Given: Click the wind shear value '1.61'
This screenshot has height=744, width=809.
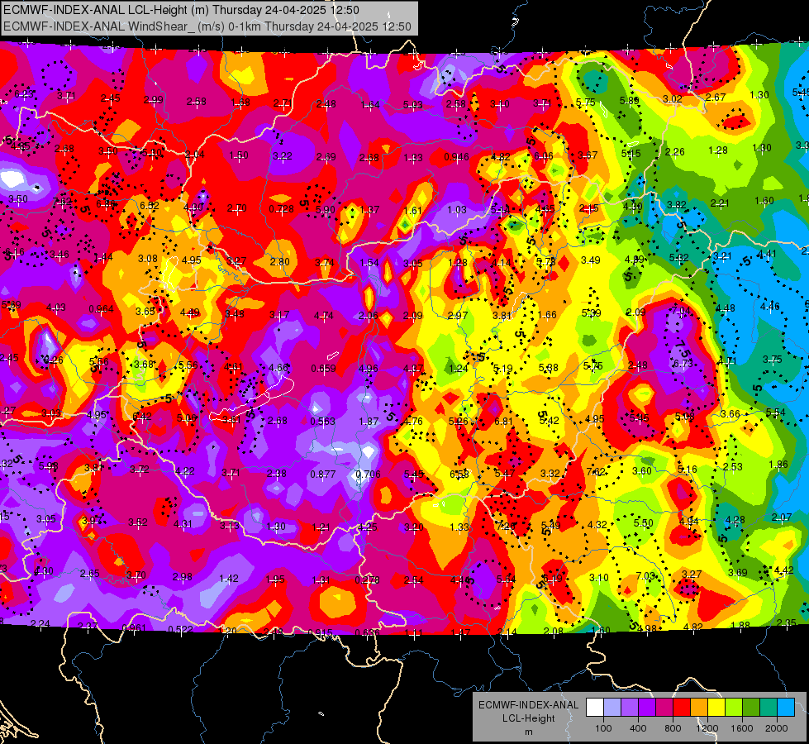Looking at the screenshot, I should coord(413,210).
